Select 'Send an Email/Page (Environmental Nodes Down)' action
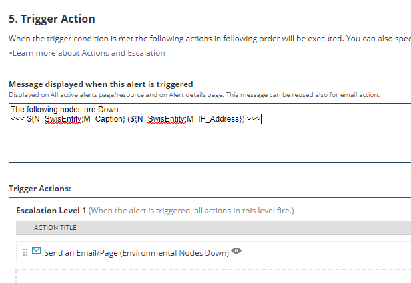Viewport: 411px width, 283px height. pyautogui.click(x=137, y=252)
